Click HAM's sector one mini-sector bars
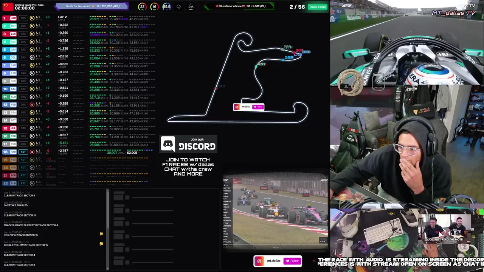This screenshot has width=484, height=272. pos(98,17)
